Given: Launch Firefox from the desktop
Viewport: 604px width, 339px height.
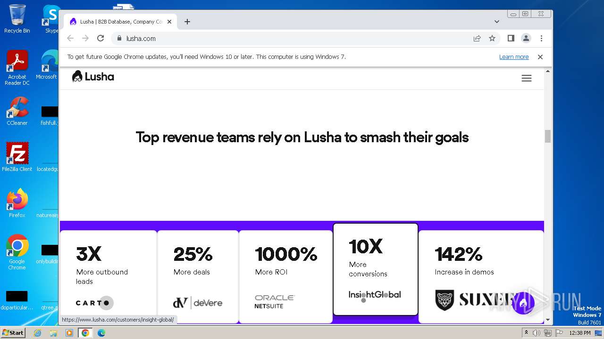Looking at the screenshot, I should [x=17, y=203].
